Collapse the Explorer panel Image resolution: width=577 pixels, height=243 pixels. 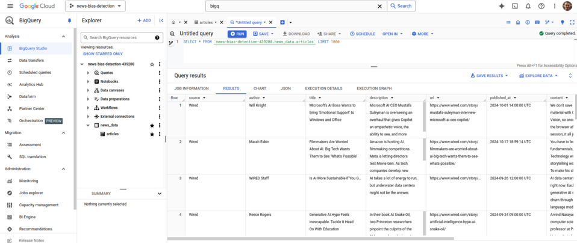tap(161, 20)
